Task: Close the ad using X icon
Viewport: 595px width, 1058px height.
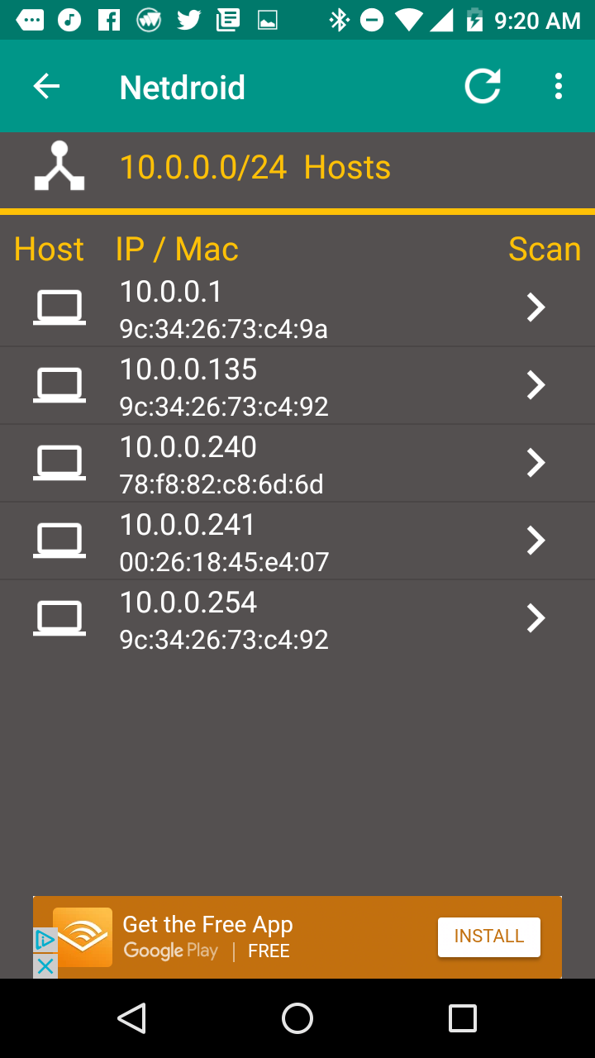Action: pos(45,965)
